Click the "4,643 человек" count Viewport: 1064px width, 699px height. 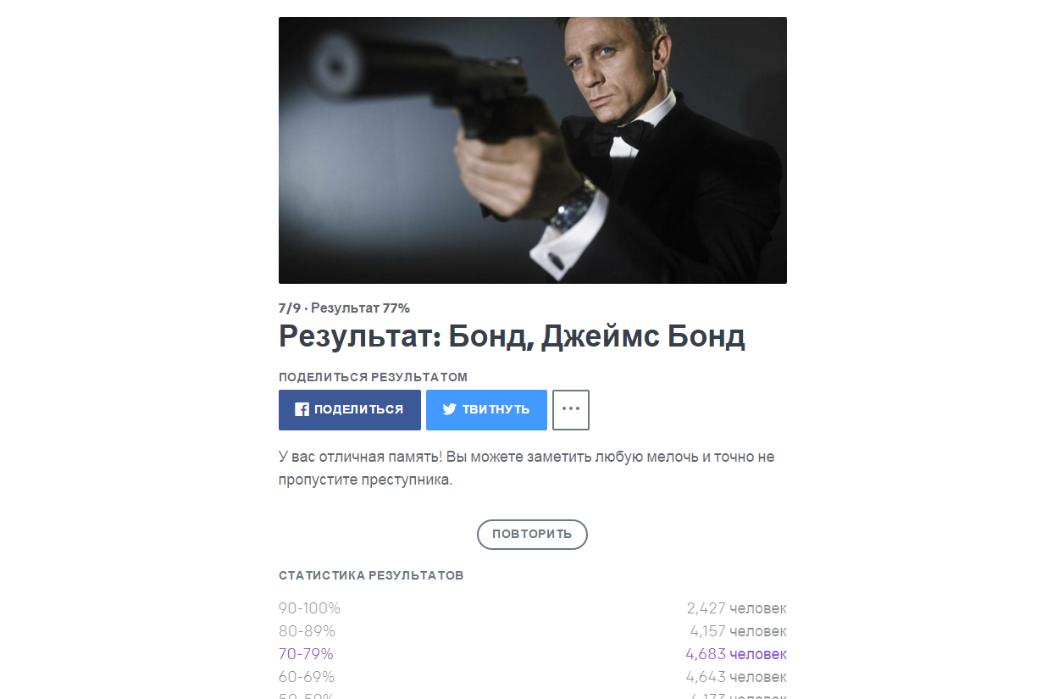click(x=736, y=677)
